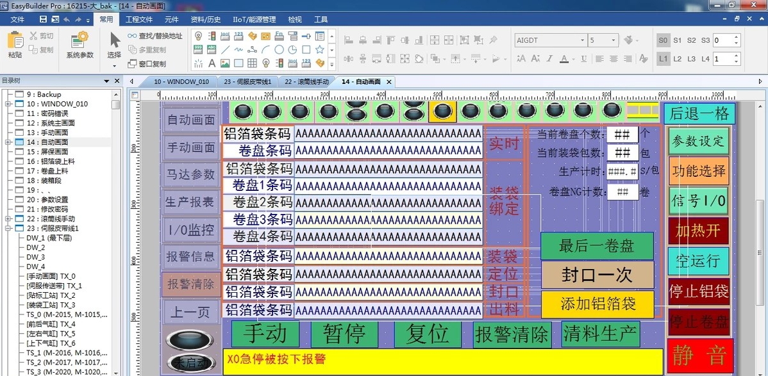The image size is (768, 376).
Task: Select the freeform wave line tool
Action: pos(238,49)
